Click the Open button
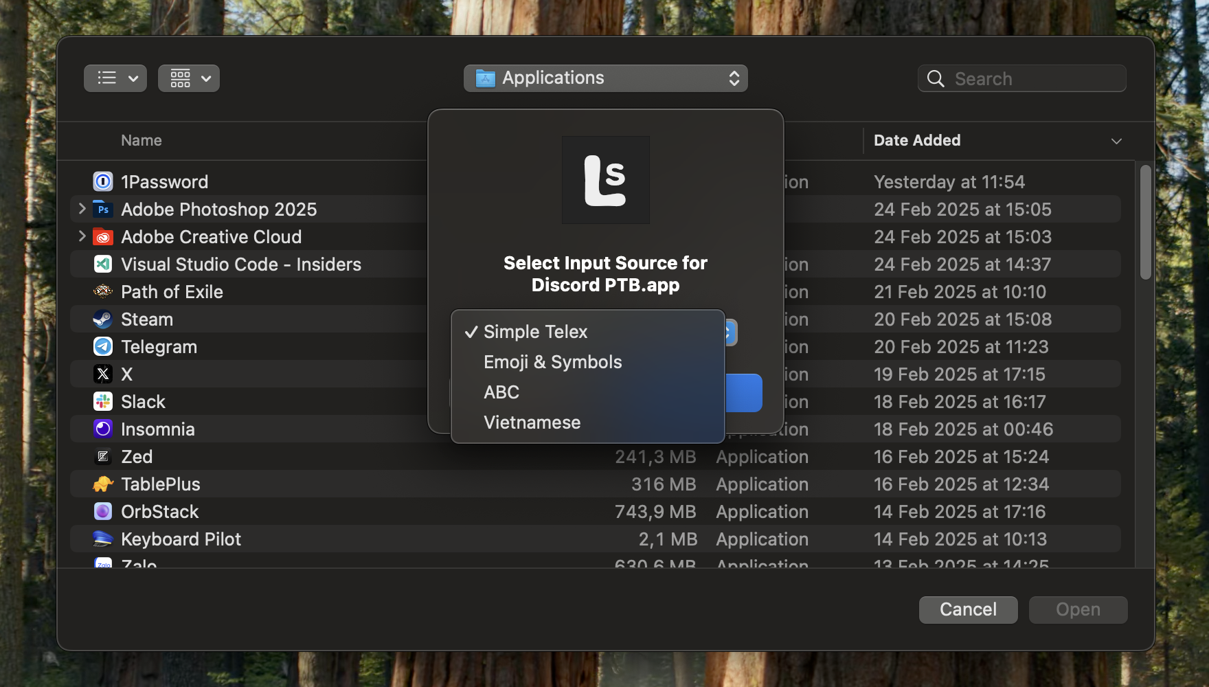This screenshot has width=1209, height=687. 1078,609
